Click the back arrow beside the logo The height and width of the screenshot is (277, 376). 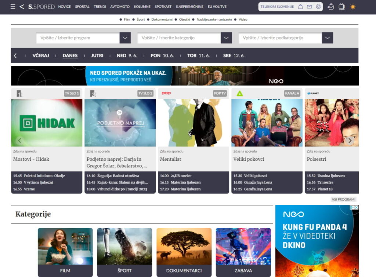coord(22,6)
